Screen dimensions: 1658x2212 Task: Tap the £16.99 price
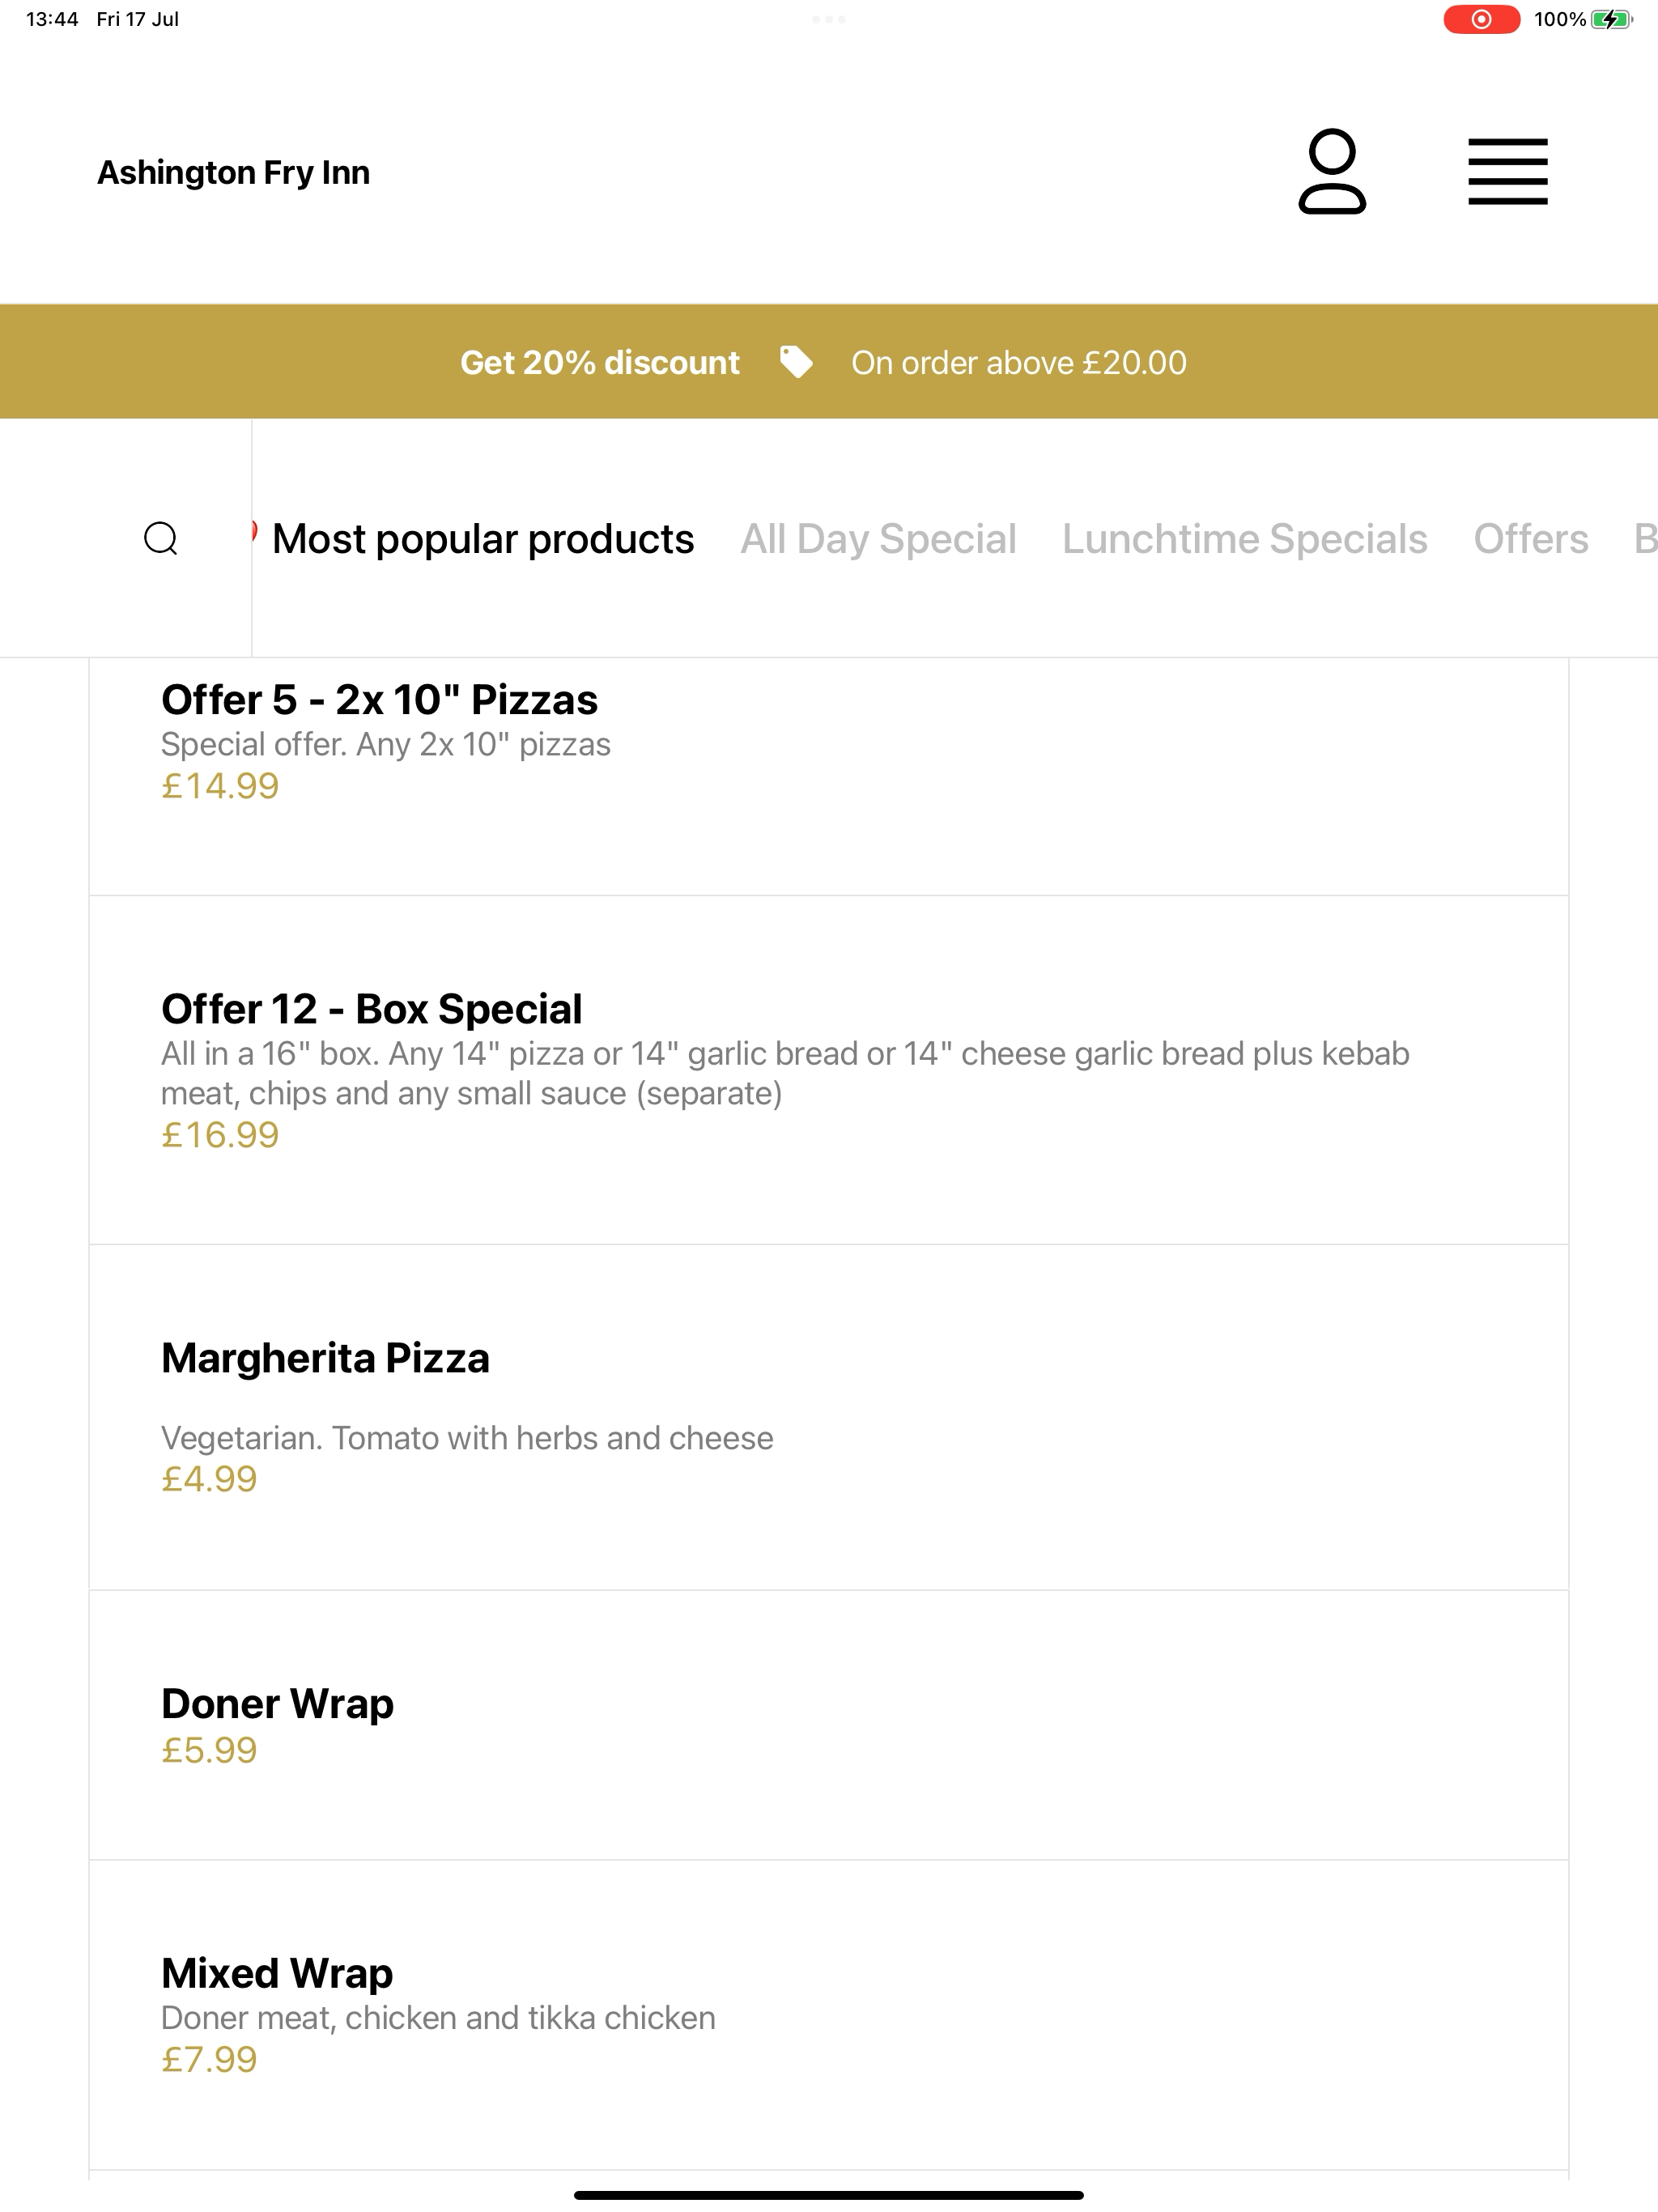(x=220, y=1135)
